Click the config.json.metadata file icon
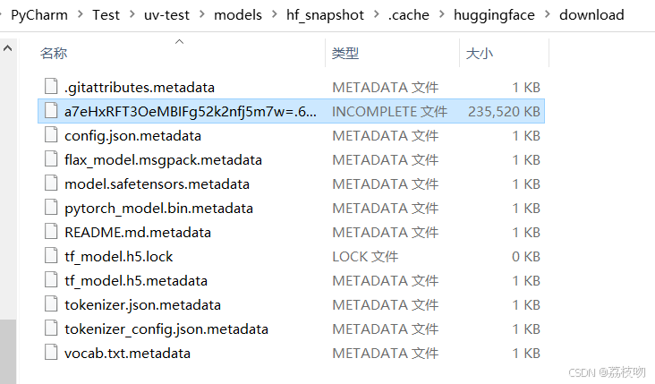This screenshot has width=655, height=384. [51, 135]
